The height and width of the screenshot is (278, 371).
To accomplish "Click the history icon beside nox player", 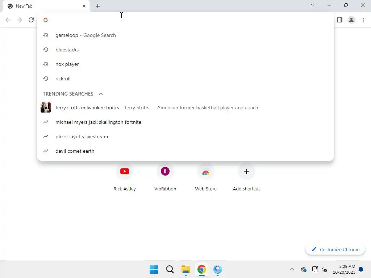I will click(46, 64).
